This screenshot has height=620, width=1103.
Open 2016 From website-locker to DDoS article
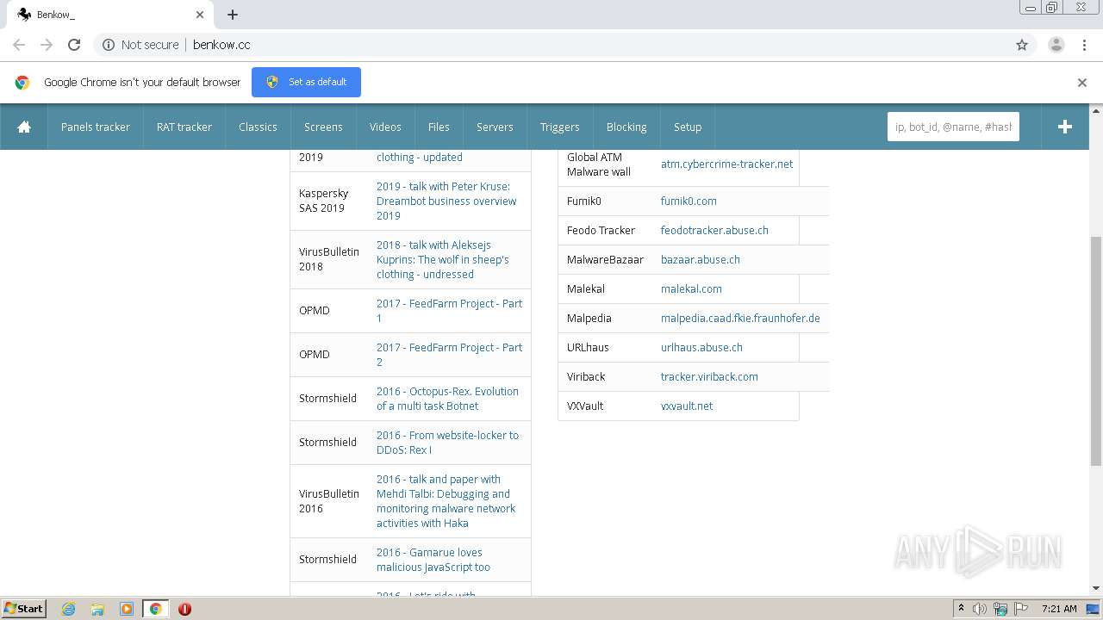click(x=447, y=442)
